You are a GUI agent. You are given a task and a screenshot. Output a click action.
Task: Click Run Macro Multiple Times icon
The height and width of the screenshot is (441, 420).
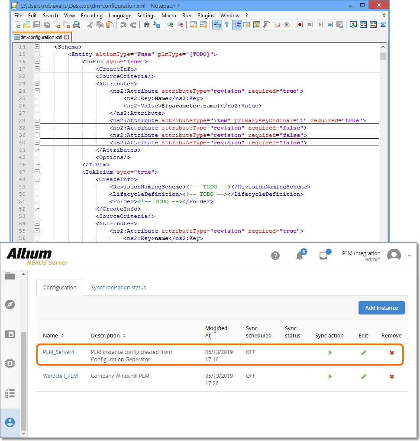[330, 25]
